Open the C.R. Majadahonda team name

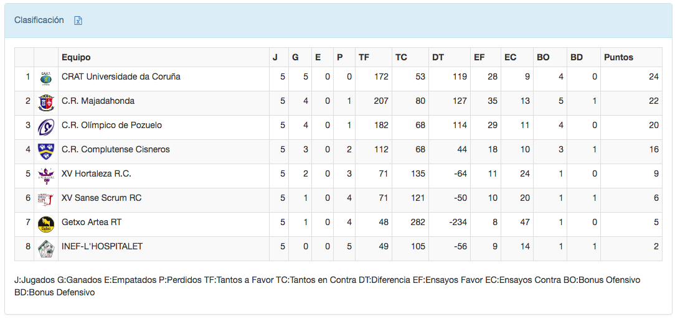pos(98,101)
